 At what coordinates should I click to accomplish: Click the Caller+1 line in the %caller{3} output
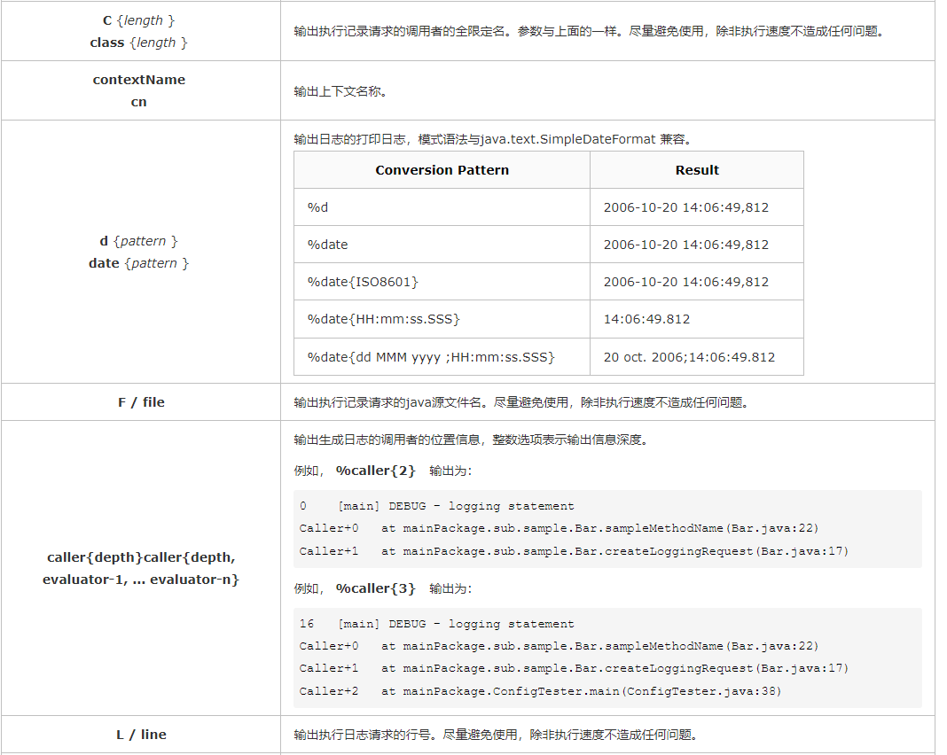574,669
